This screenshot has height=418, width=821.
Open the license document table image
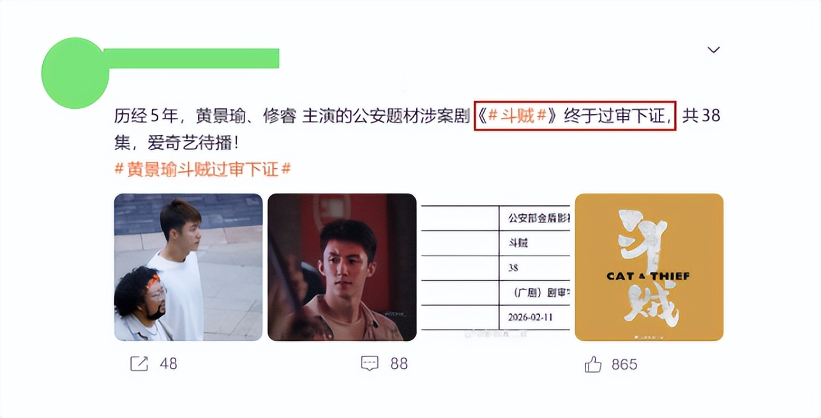point(495,267)
